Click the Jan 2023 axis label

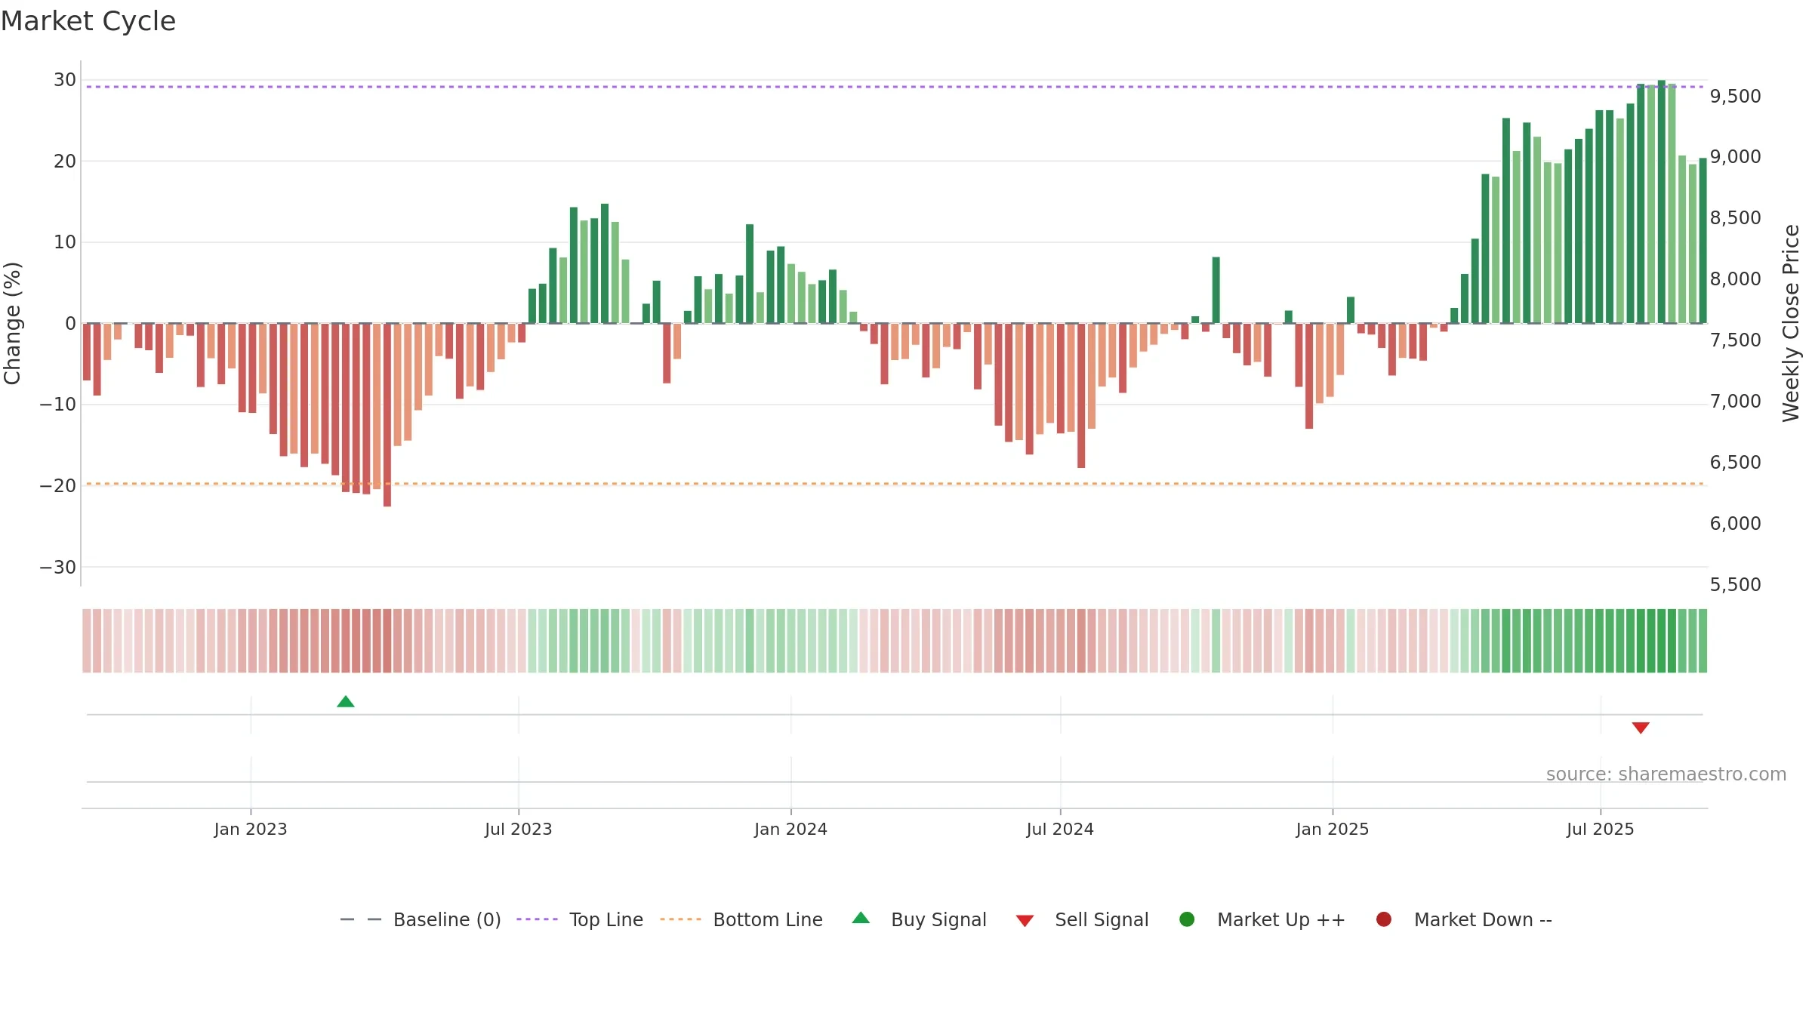(x=251, y=830)
